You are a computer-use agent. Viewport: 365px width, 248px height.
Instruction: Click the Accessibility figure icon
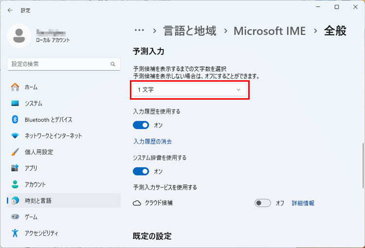click(x=15, y=233)
